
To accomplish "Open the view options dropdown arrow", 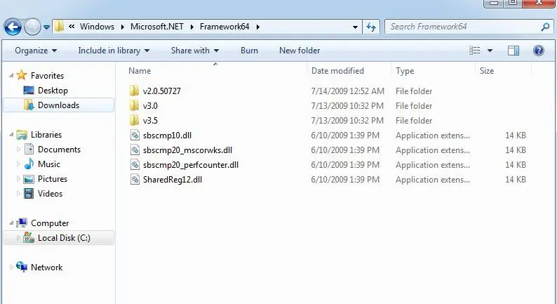I will click(x=490, y=51).
